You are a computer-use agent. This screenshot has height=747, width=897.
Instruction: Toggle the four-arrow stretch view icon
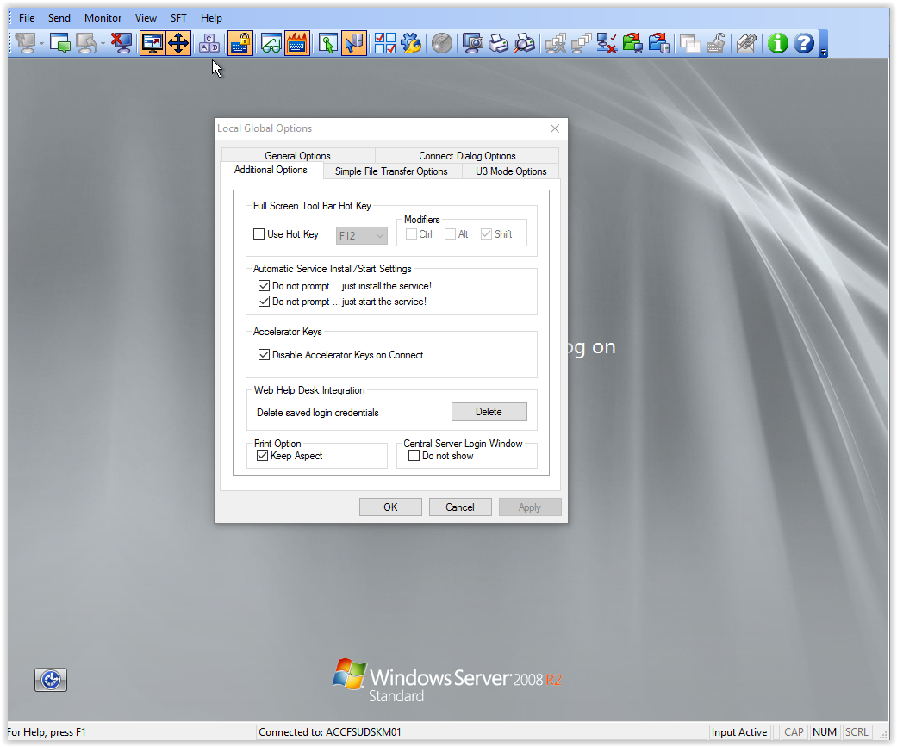(178, 43)
